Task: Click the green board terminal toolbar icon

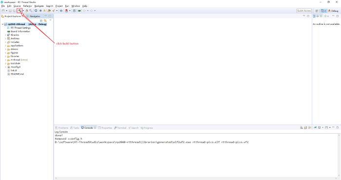Action: pyautogui.click(x=79, y=11)
